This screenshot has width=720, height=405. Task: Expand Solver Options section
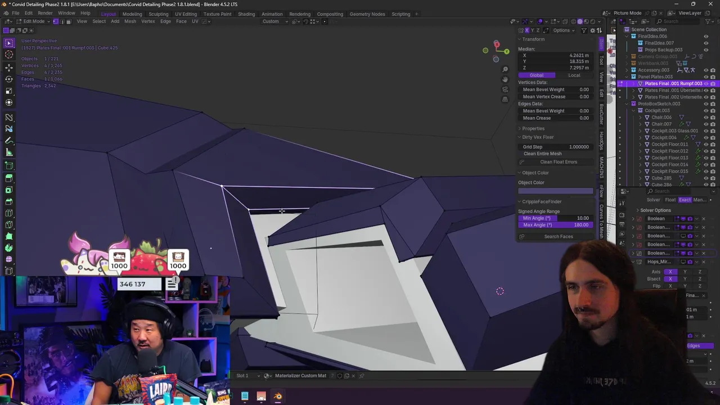pyautogui.click(x=654, y=210)
